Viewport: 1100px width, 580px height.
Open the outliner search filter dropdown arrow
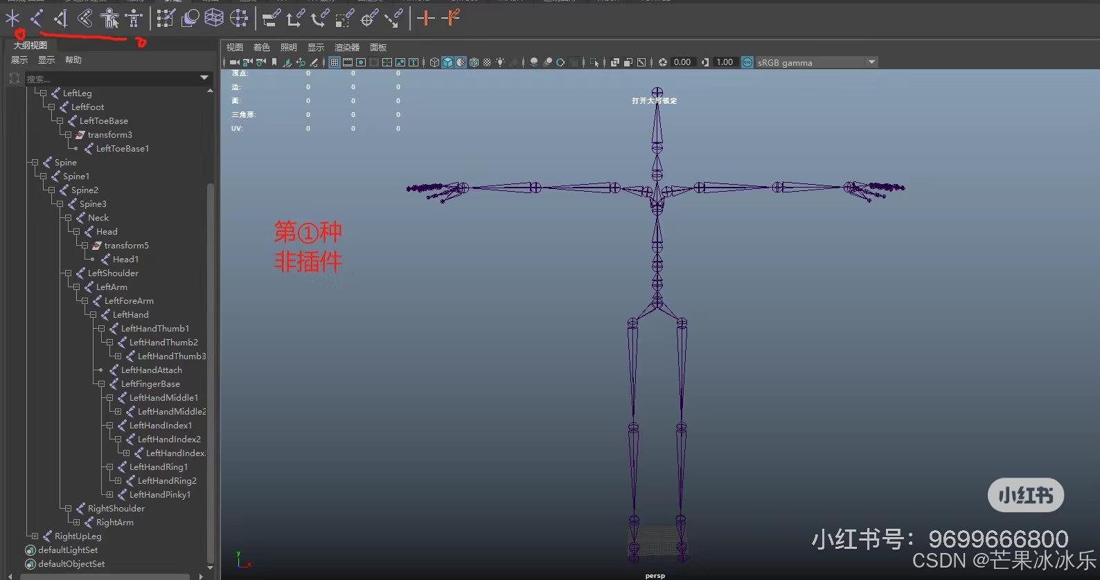(x=204, y=78)
